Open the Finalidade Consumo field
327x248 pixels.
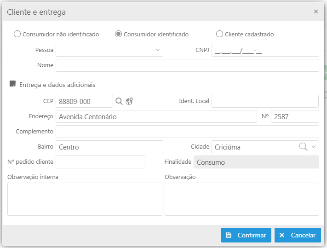click(x=256, y=162)
